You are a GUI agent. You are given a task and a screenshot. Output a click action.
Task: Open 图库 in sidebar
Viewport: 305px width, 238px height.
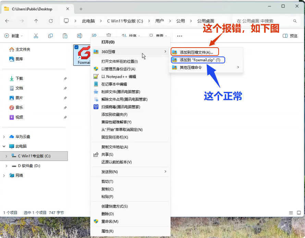[x=16, y=59]
